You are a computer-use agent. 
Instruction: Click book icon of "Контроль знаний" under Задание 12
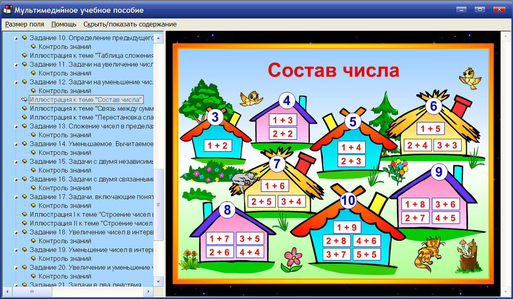coord(32,91)
